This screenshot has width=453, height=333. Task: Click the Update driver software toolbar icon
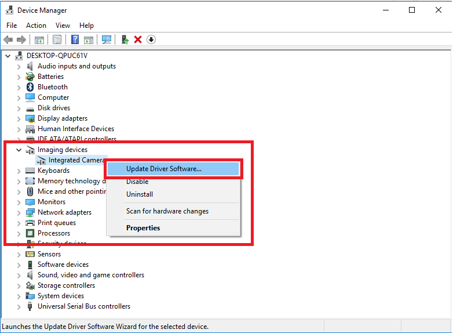125,39
